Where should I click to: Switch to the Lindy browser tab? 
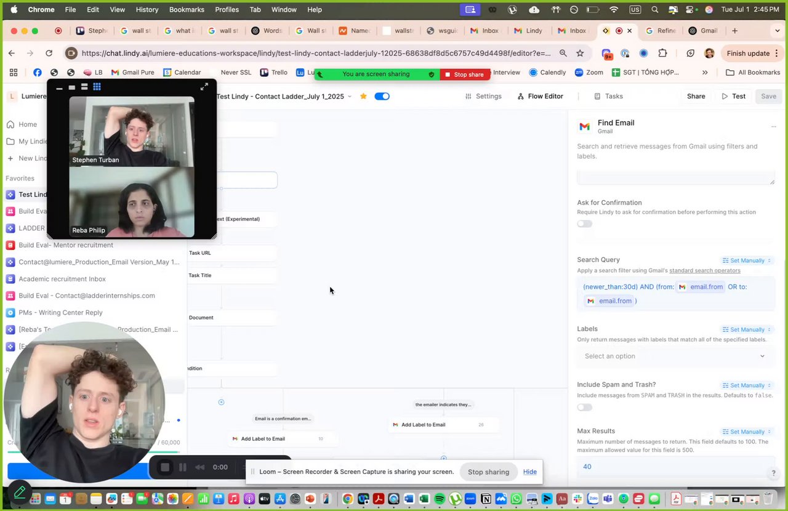(528, 31)
